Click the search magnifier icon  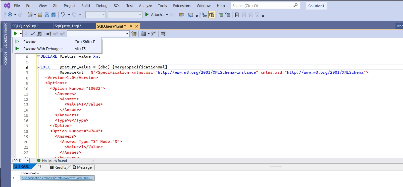(296, 5)
